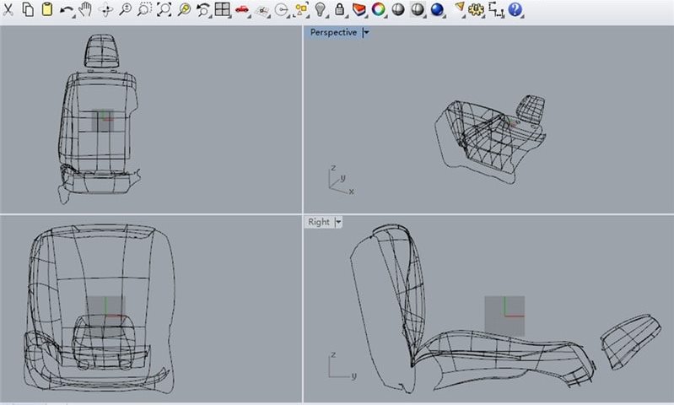Click the four-viewport layout icon
The width and height of the screenshot is (674, 405).
point(222,9)
